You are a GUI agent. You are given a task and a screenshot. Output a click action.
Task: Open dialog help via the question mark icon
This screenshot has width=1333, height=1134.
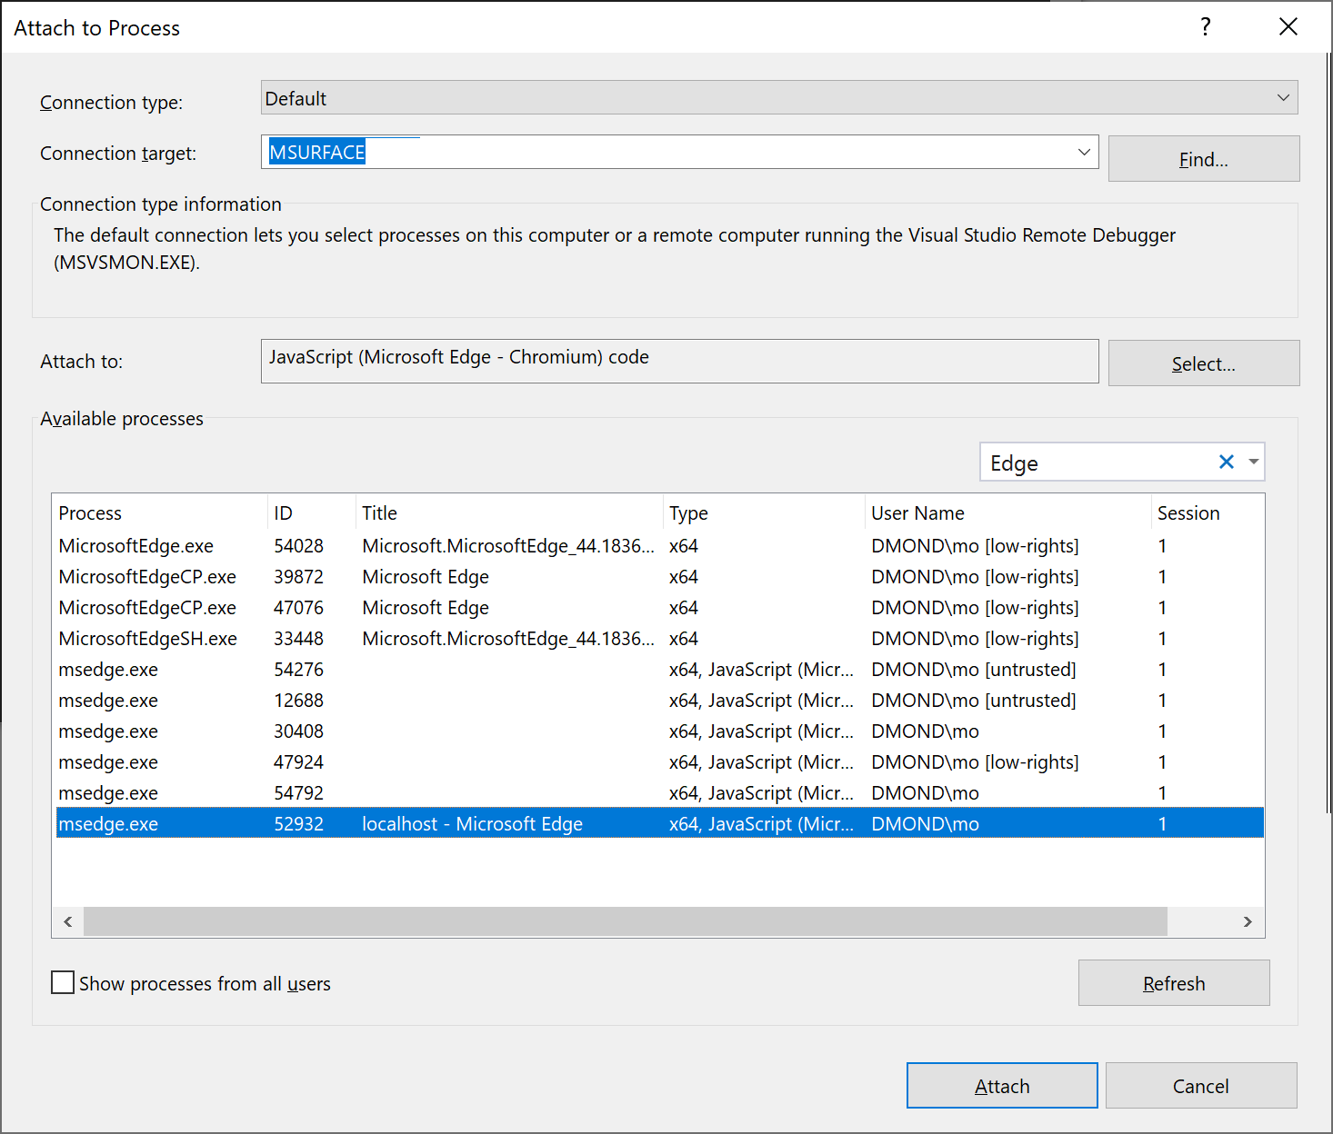coord(1205,27)
